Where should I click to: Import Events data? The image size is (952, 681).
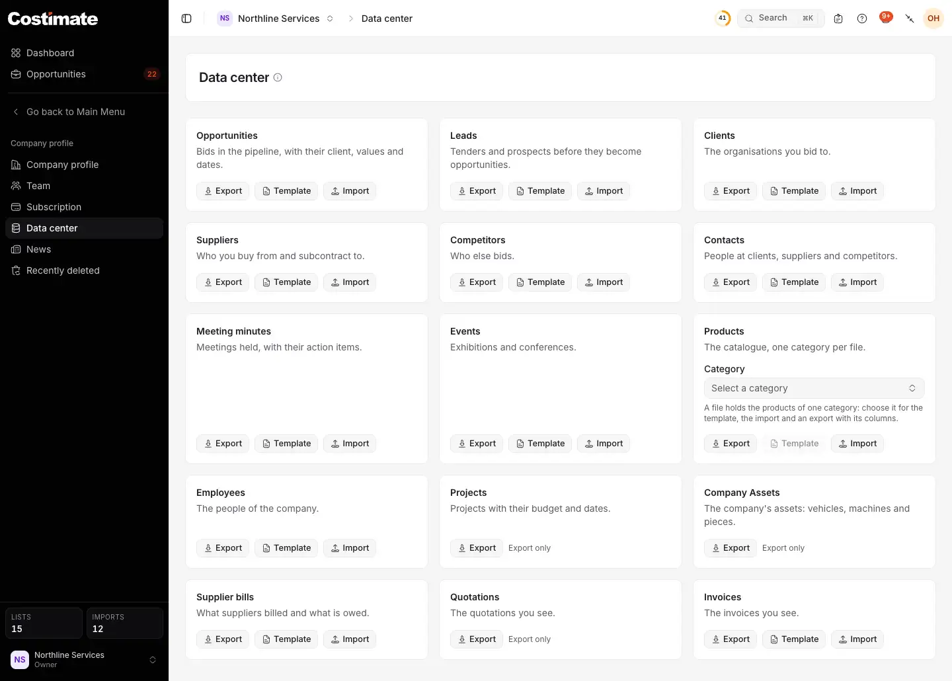click(x=604, y=444)
